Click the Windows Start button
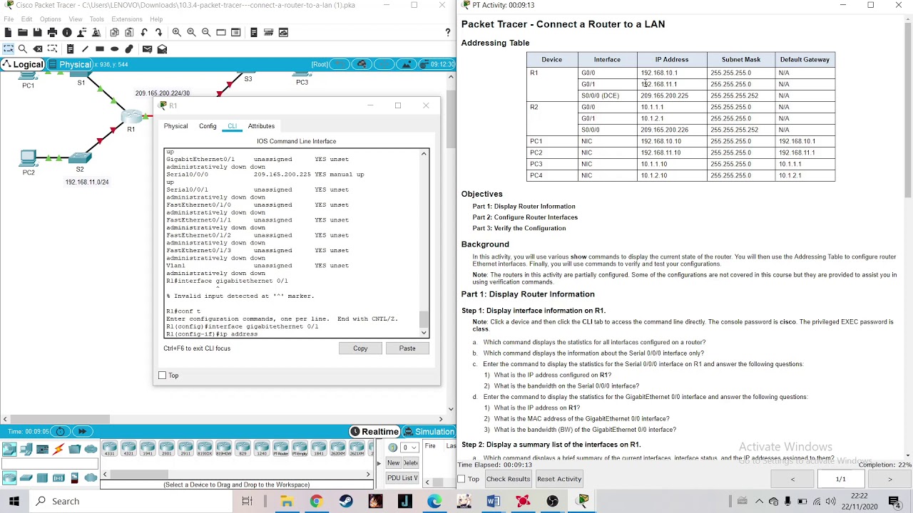This screenshot has width=913, height=513. coord(14,501)
